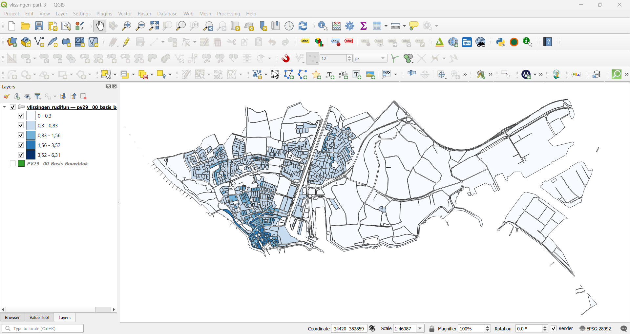The height and width of the screenshot is (334, 630).
Task: Open the Processing menu
Action: [x=228, y=14]
